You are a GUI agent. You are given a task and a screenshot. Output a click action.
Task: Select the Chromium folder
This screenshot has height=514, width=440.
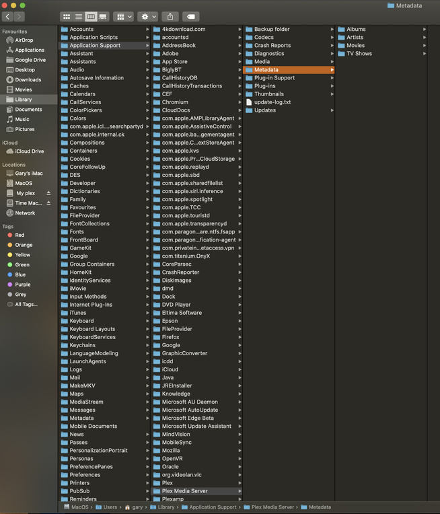(197, 102)
